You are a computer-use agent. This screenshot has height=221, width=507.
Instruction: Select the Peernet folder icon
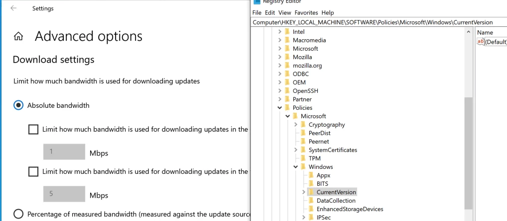[303, 142]
